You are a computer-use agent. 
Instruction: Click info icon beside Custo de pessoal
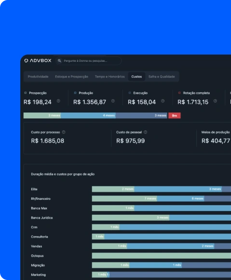pyautogui.click(x=145, y=132)
